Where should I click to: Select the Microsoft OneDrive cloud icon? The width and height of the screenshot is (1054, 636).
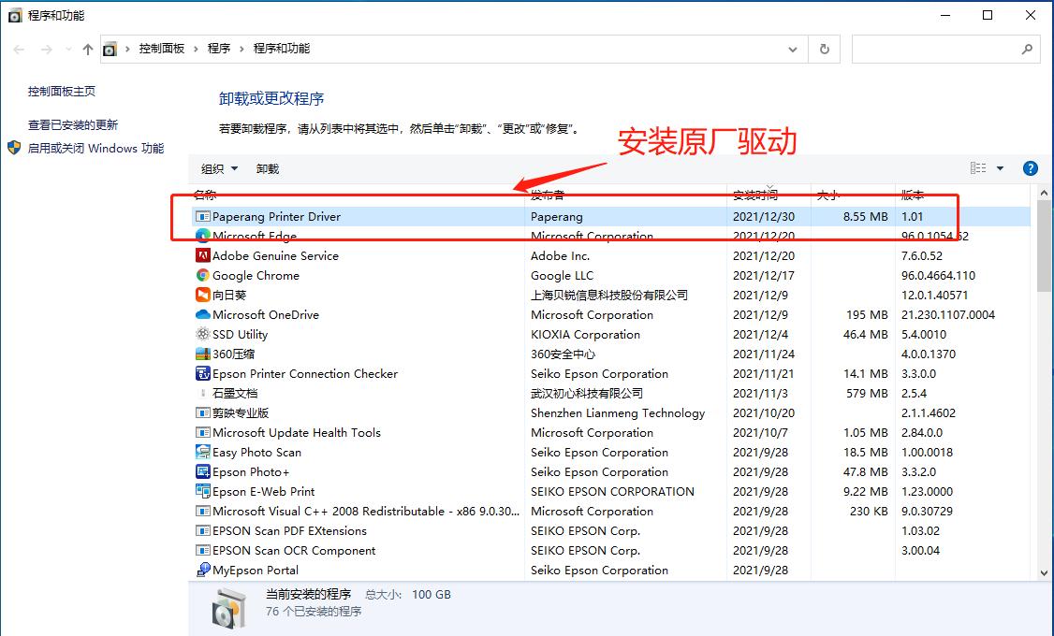200,314
